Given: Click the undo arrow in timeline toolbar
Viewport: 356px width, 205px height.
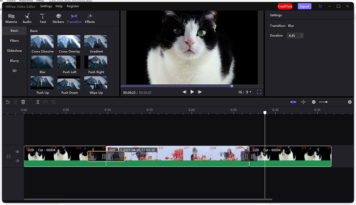Looking at the screenshot, I should point(7,102).
